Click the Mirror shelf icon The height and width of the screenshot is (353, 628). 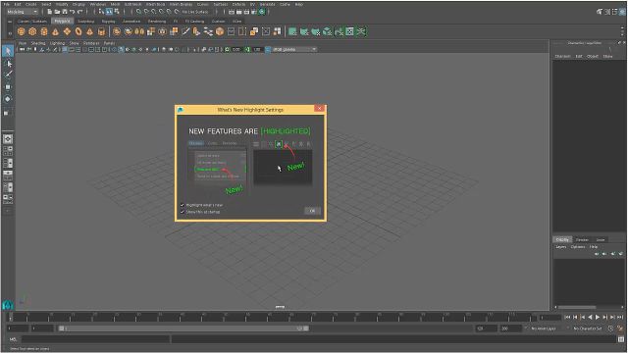tap(139, 31)
